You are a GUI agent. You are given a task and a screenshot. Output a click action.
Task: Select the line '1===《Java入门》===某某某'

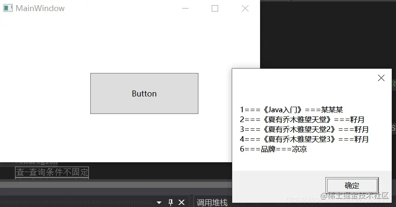(x=292, y=110)
